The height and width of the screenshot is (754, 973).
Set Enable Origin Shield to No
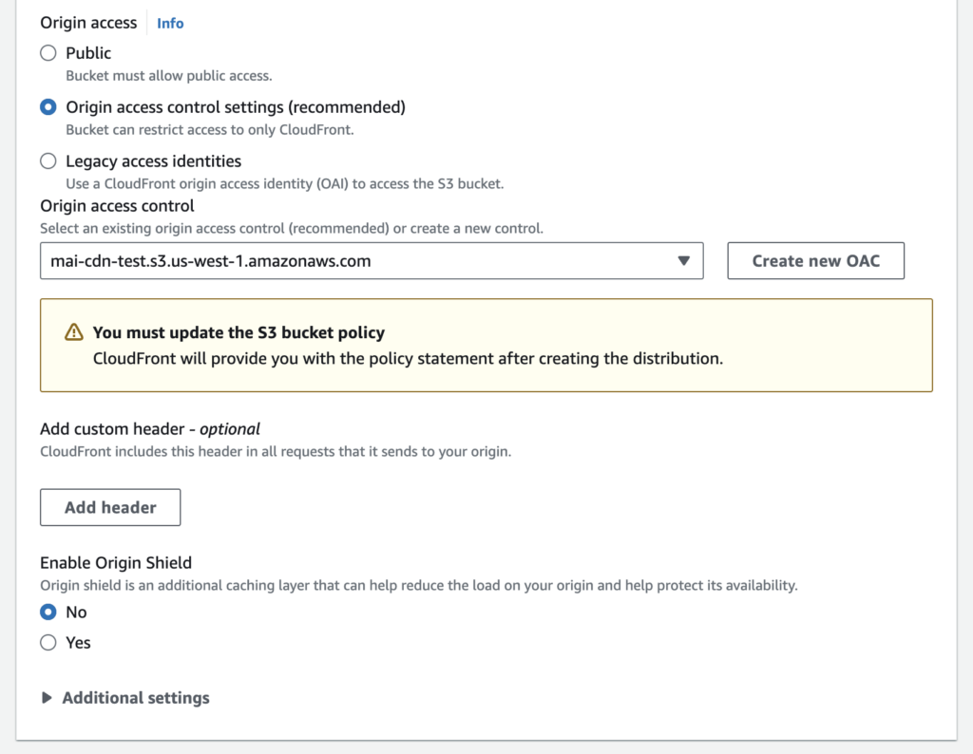(x=48, y=613)
